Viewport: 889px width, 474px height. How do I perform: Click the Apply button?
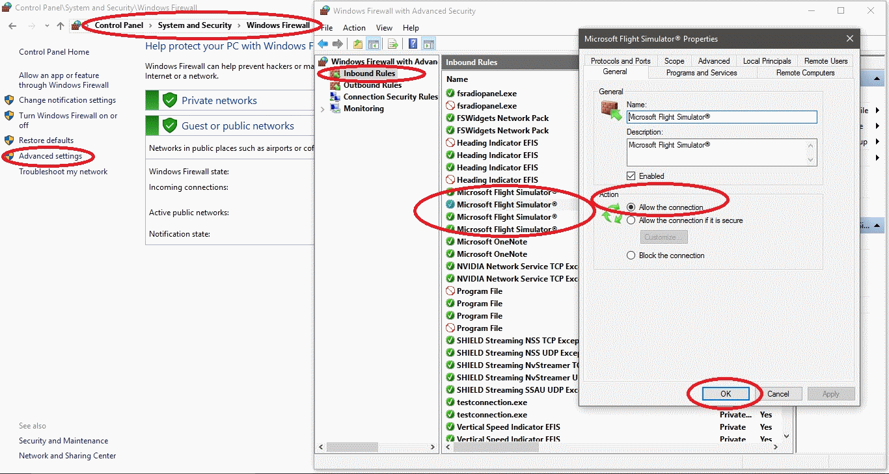(831, 394)
